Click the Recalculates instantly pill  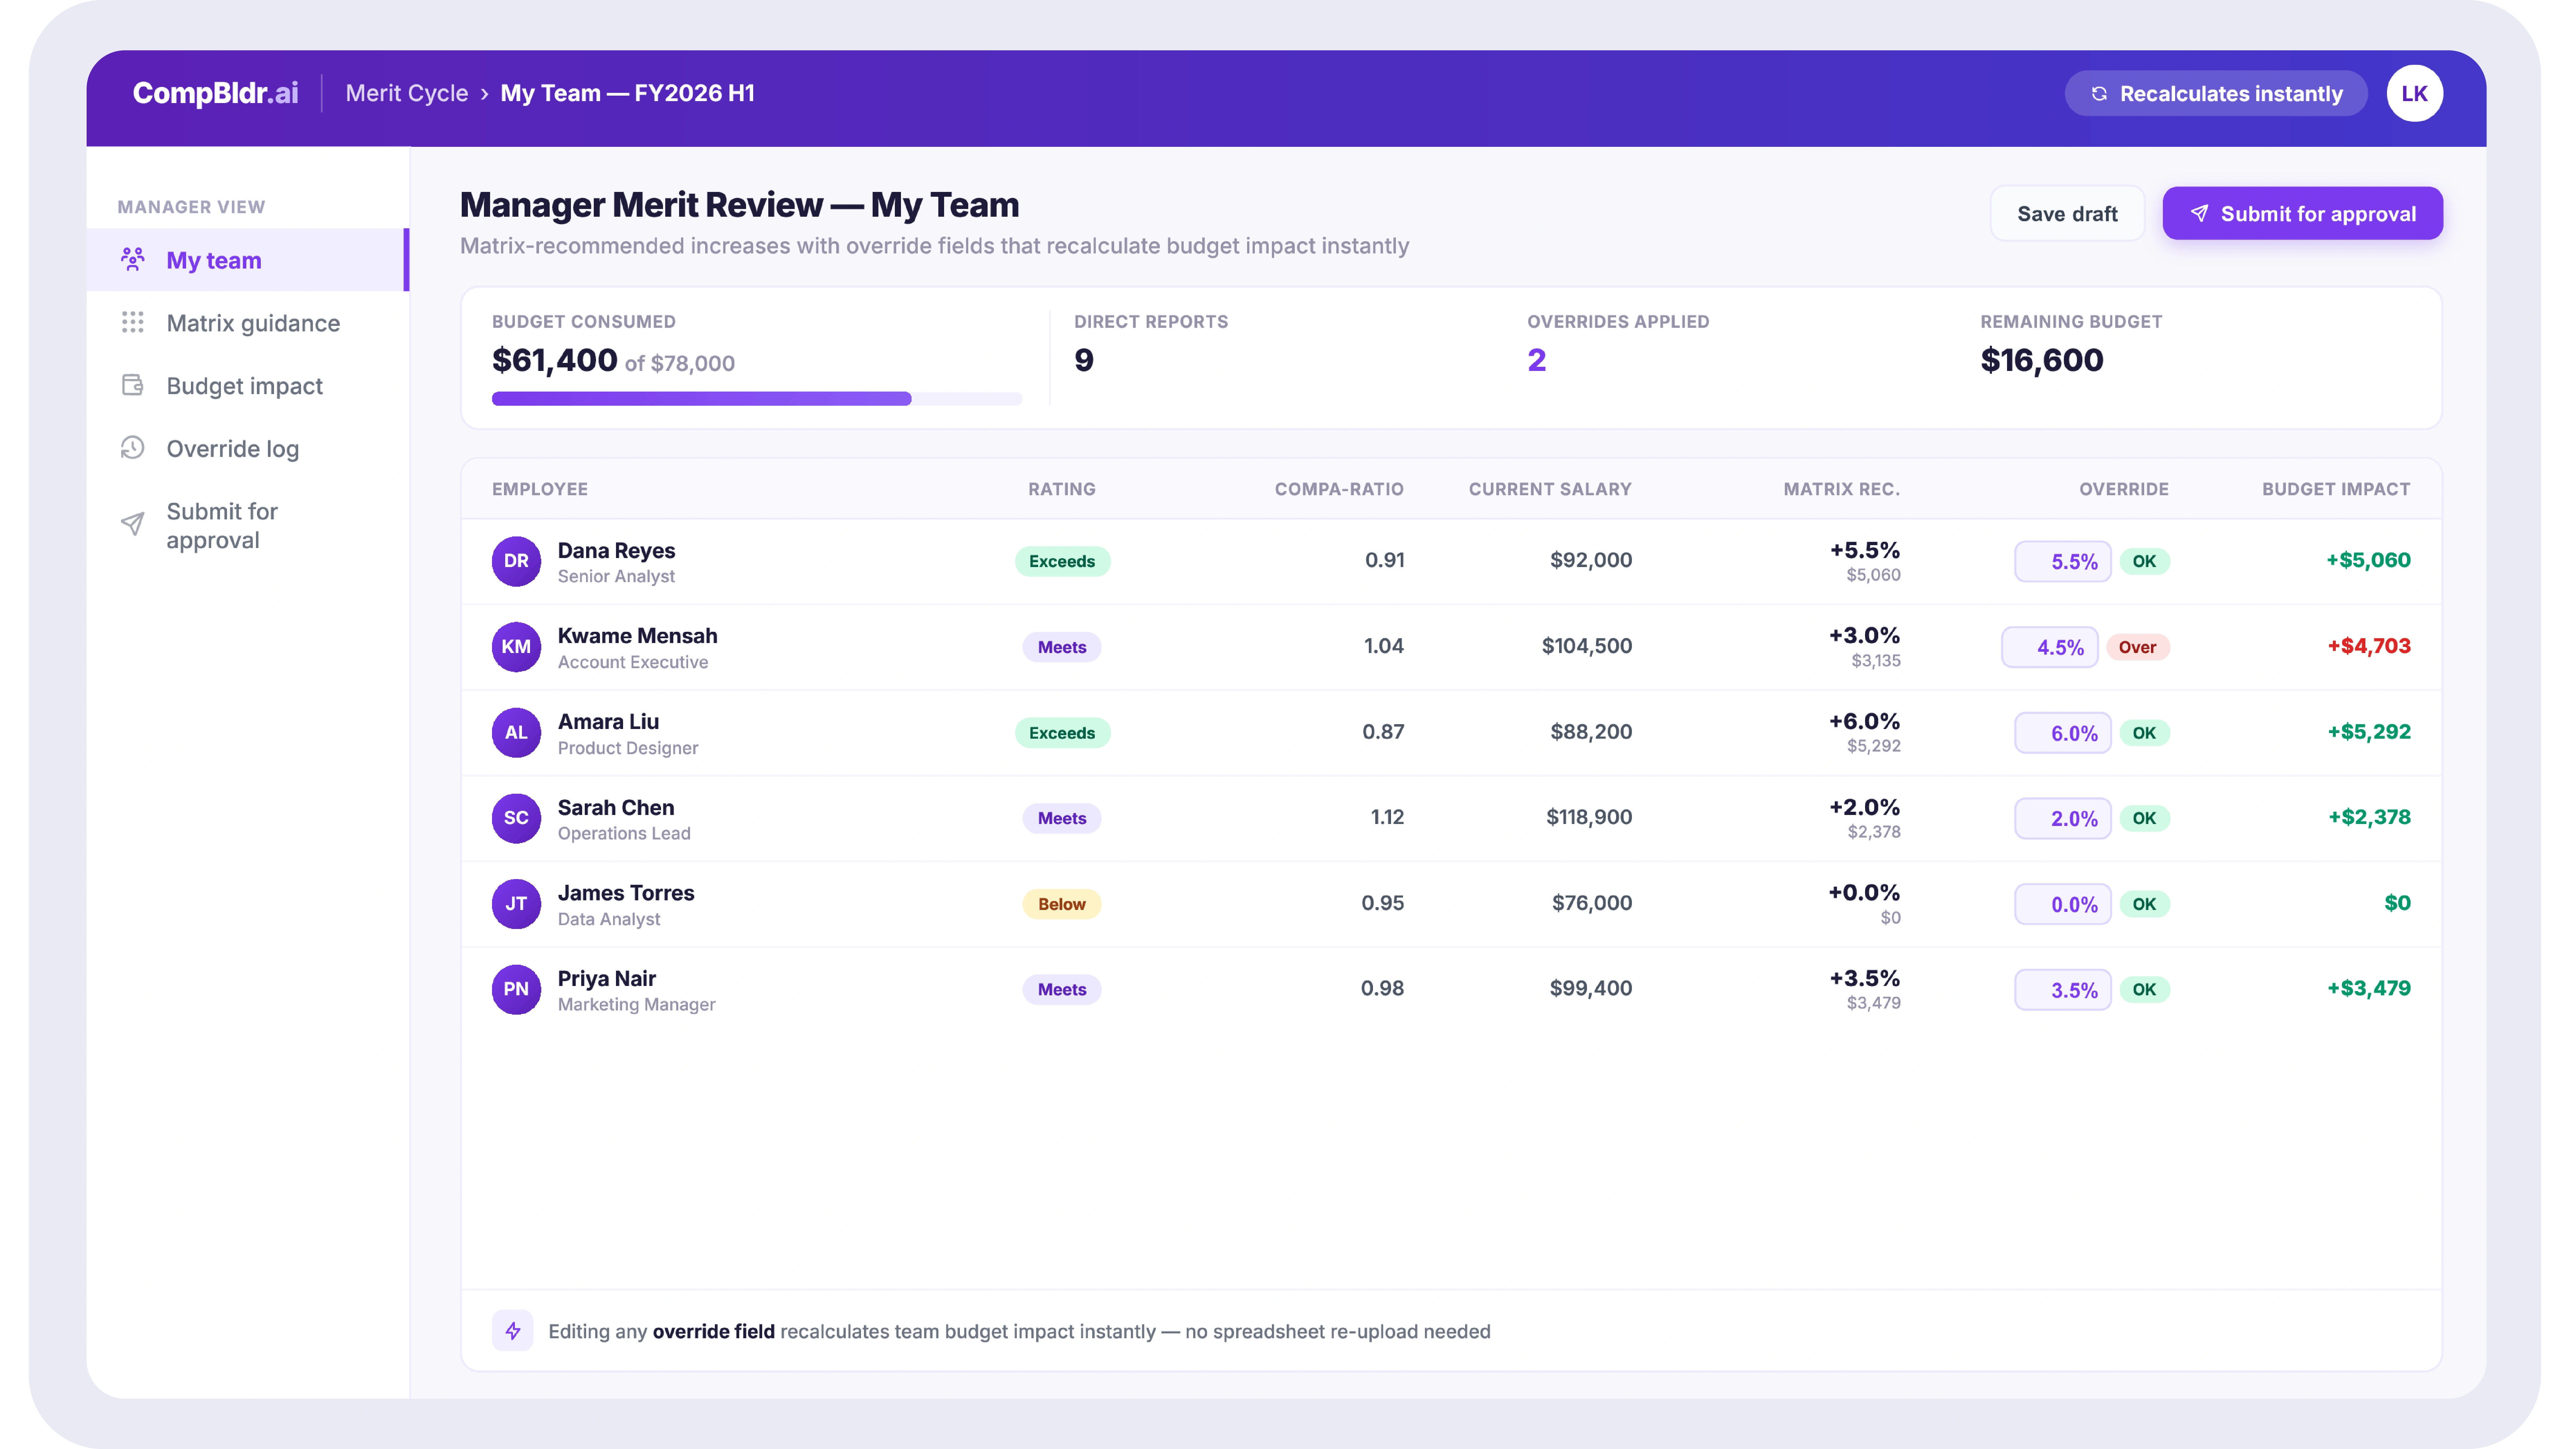[x=2216, y=93]
